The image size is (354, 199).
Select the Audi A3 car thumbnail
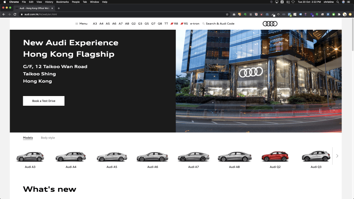[x=30, y=157]
